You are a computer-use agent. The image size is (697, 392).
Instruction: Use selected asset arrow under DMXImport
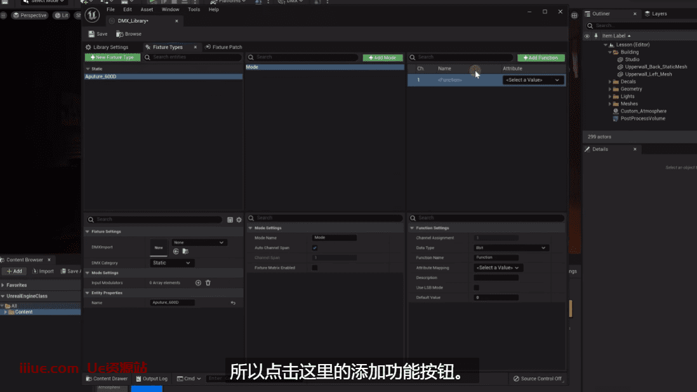(176, 252)
